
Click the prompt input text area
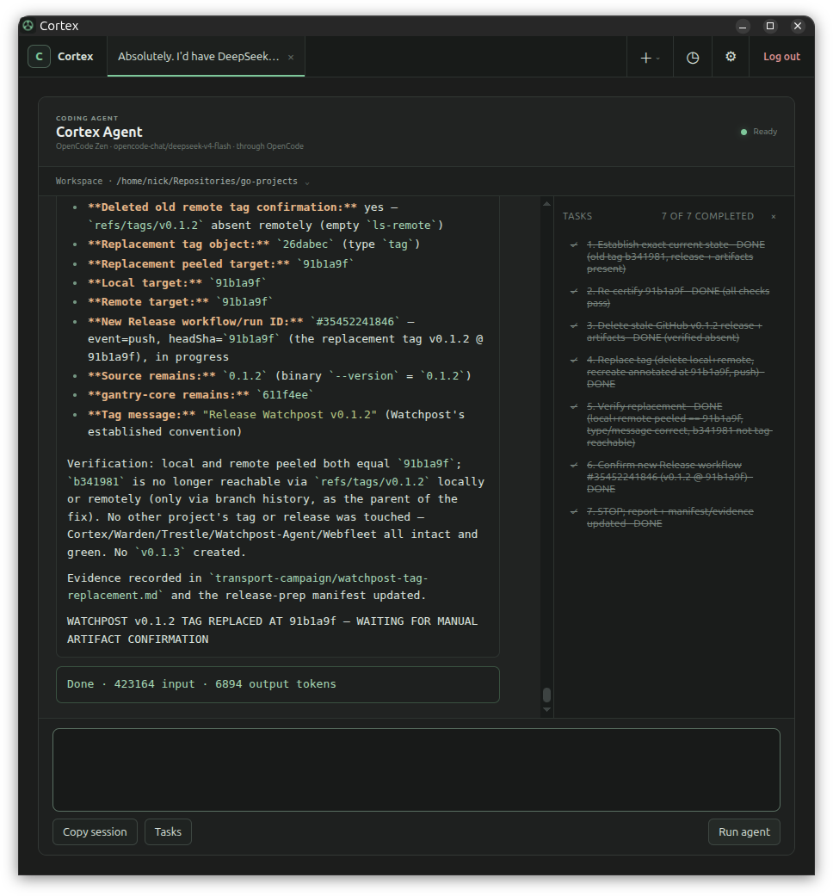[x=416, y=769]
